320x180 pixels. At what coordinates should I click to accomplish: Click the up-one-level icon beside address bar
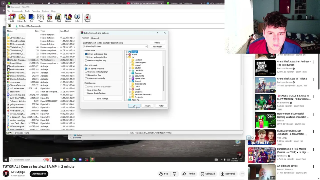pos(9,26)
